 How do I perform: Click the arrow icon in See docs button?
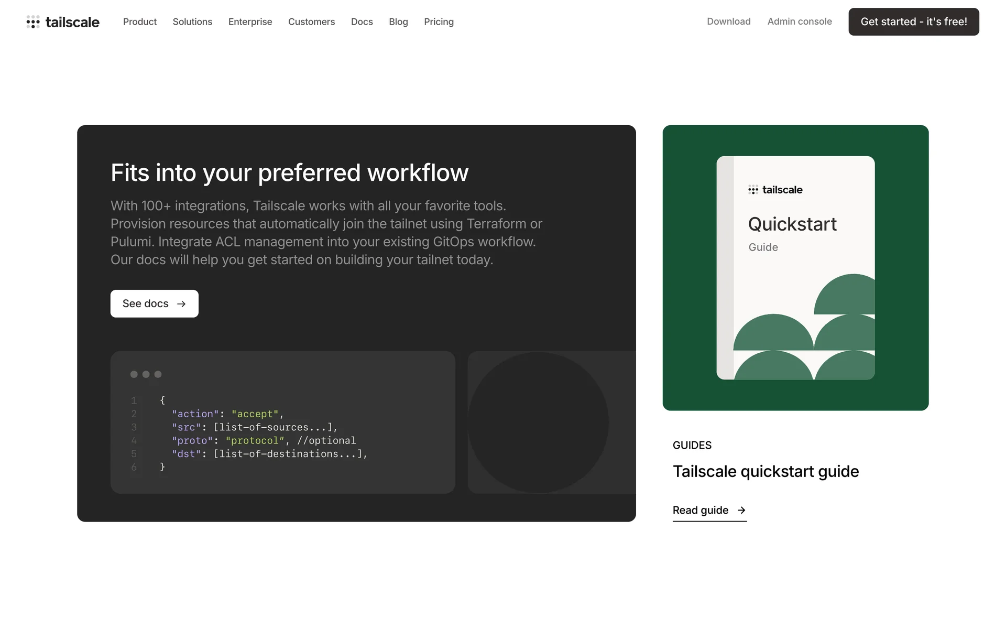click(x=181, y=304)
